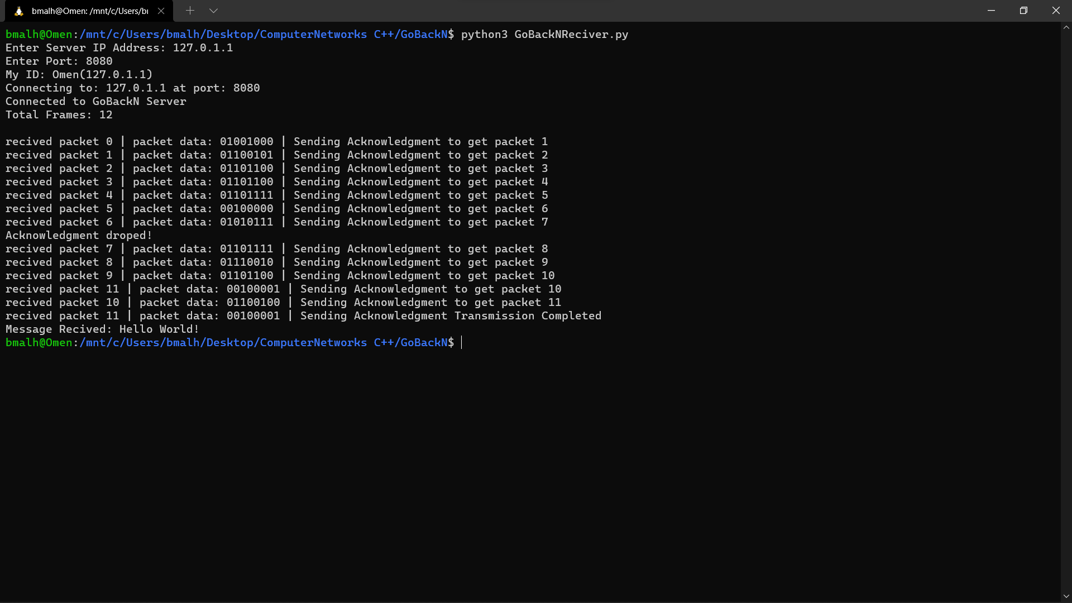Click the Linux penguin icon on the terminal tab
The image size is (1072, 603).
(x=18, y=10)
